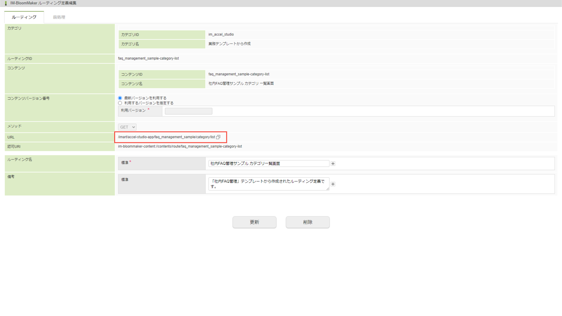Click the コンテンツ名 label cell

(162, 84)
